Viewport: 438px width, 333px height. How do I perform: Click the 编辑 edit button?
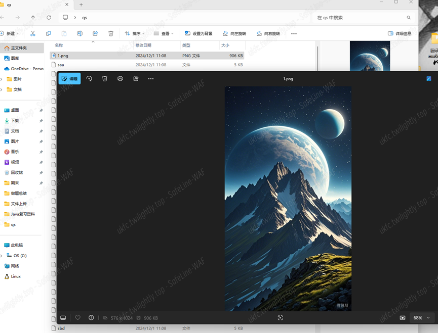(69, 79)
